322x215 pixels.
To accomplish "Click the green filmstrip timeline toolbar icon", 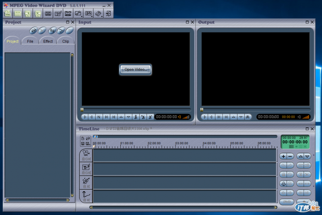I will 17,14.
